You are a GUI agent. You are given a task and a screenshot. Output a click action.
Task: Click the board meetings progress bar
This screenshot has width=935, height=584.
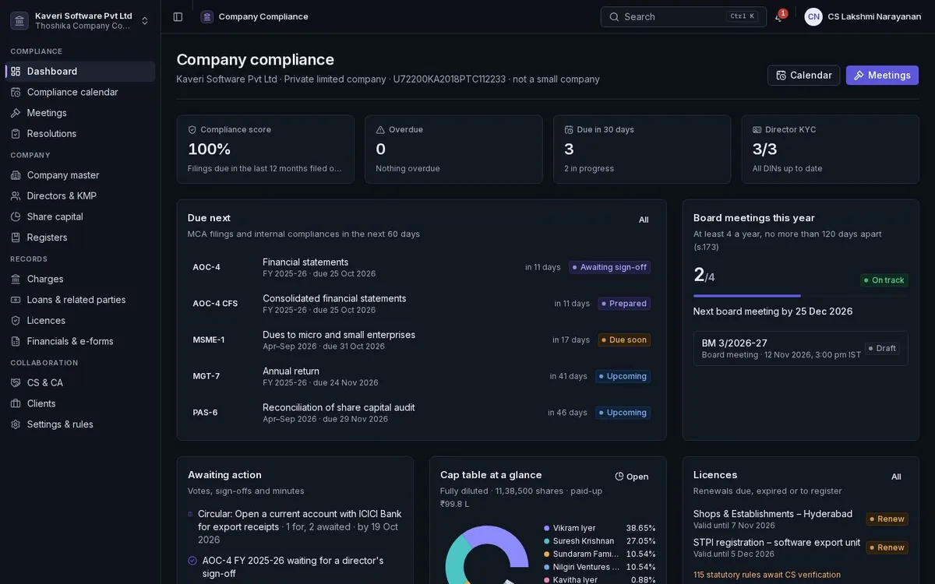point(800,296)
